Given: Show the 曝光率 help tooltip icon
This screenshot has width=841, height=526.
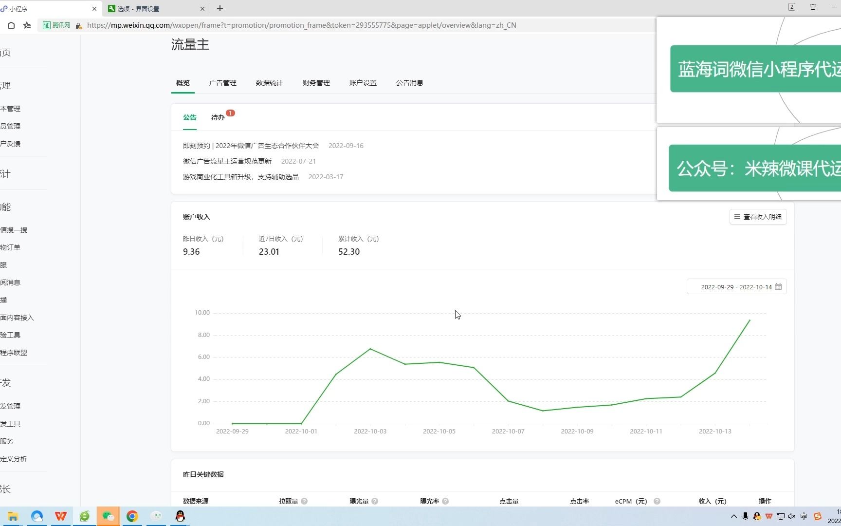Looking at the screenshot, I should (445, 501).
